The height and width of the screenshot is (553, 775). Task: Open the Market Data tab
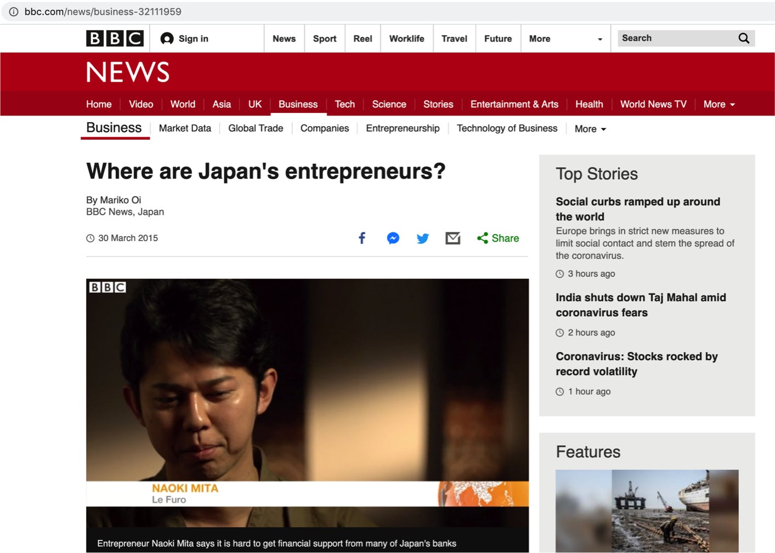point(185,128)
